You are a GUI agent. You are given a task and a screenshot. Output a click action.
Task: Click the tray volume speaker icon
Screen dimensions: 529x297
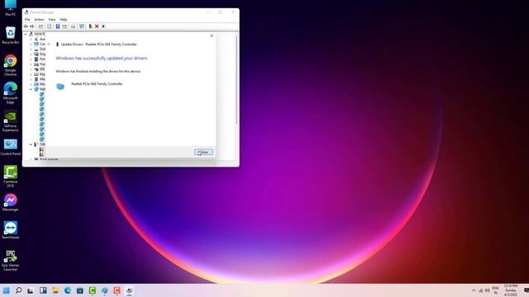pos(488,290)
